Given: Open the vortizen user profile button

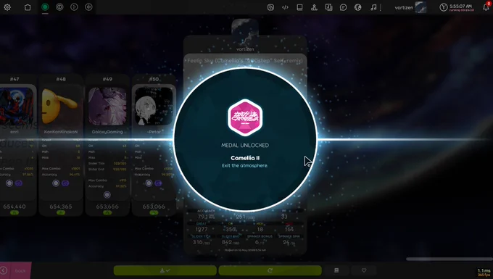Looking at the screenshot, I should [x=410, y=7].
